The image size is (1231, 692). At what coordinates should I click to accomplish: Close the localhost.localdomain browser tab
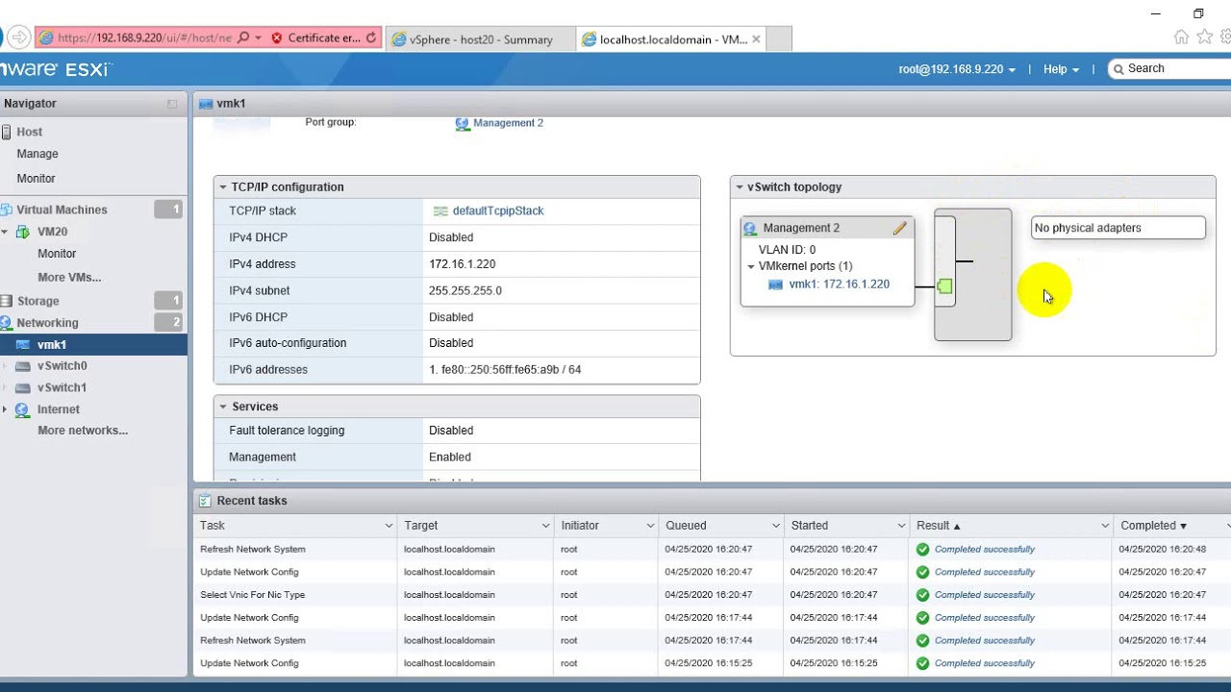756,39
